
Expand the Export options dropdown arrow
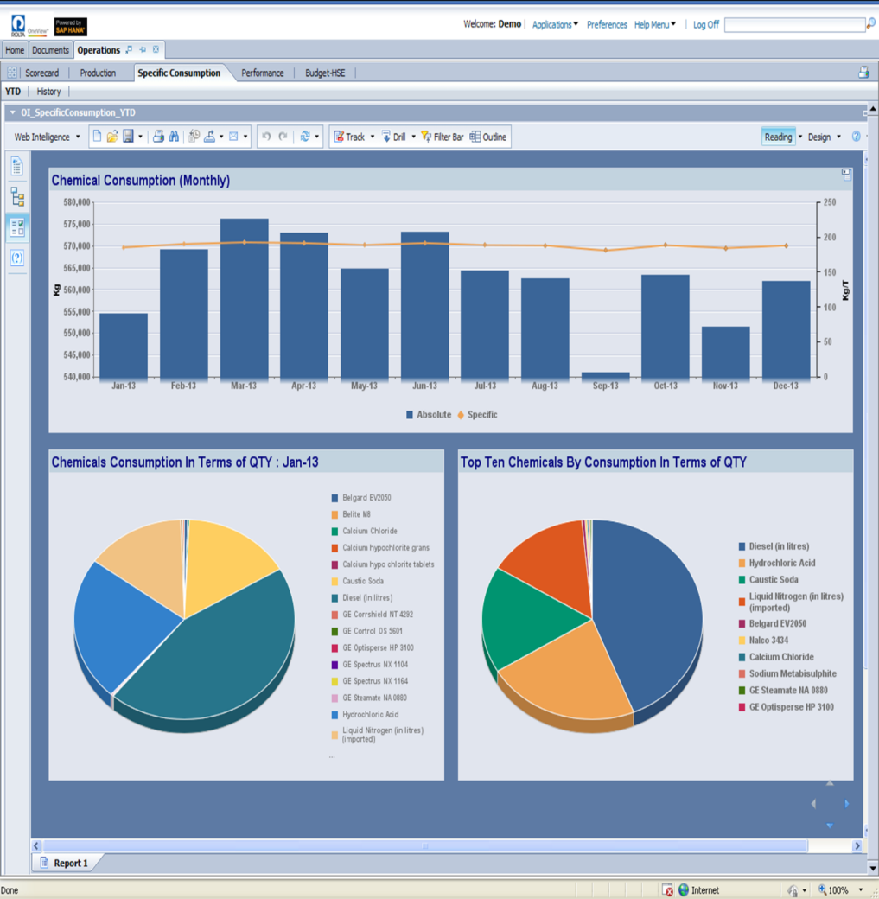[221, 137]
